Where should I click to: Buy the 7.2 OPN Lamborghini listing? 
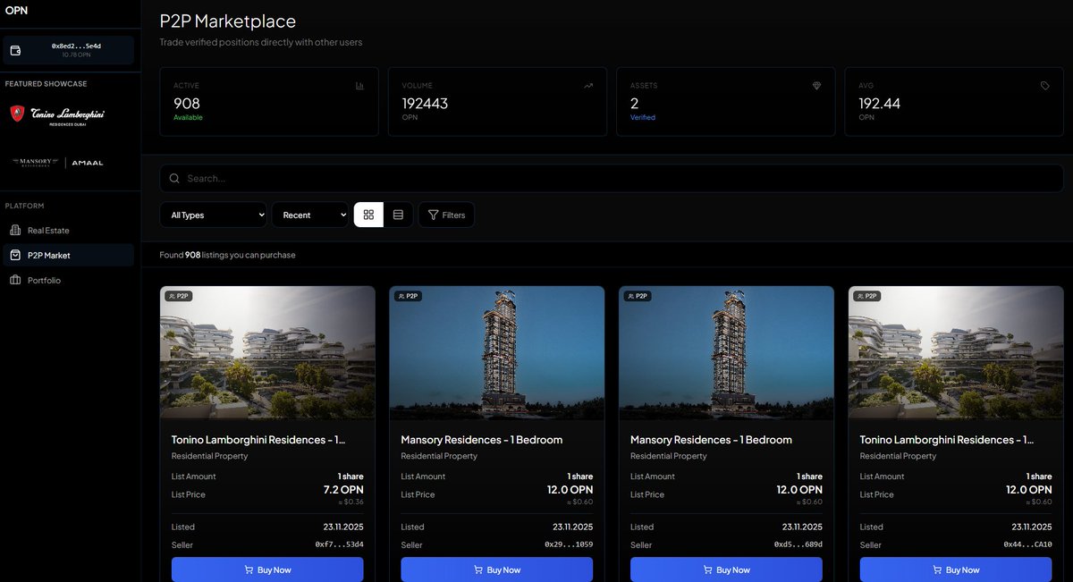[267, 569]
